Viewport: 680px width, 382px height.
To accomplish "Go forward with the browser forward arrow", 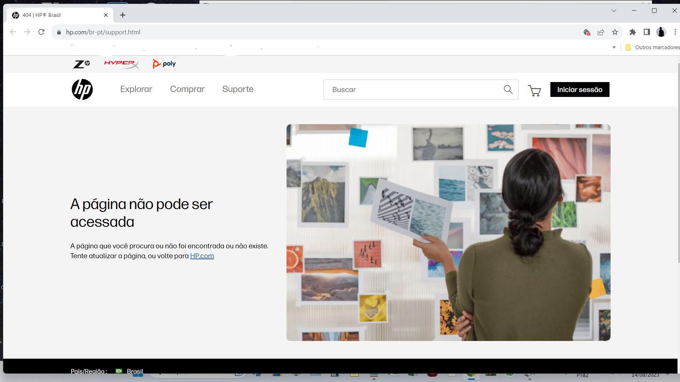I will coord(27,32).
